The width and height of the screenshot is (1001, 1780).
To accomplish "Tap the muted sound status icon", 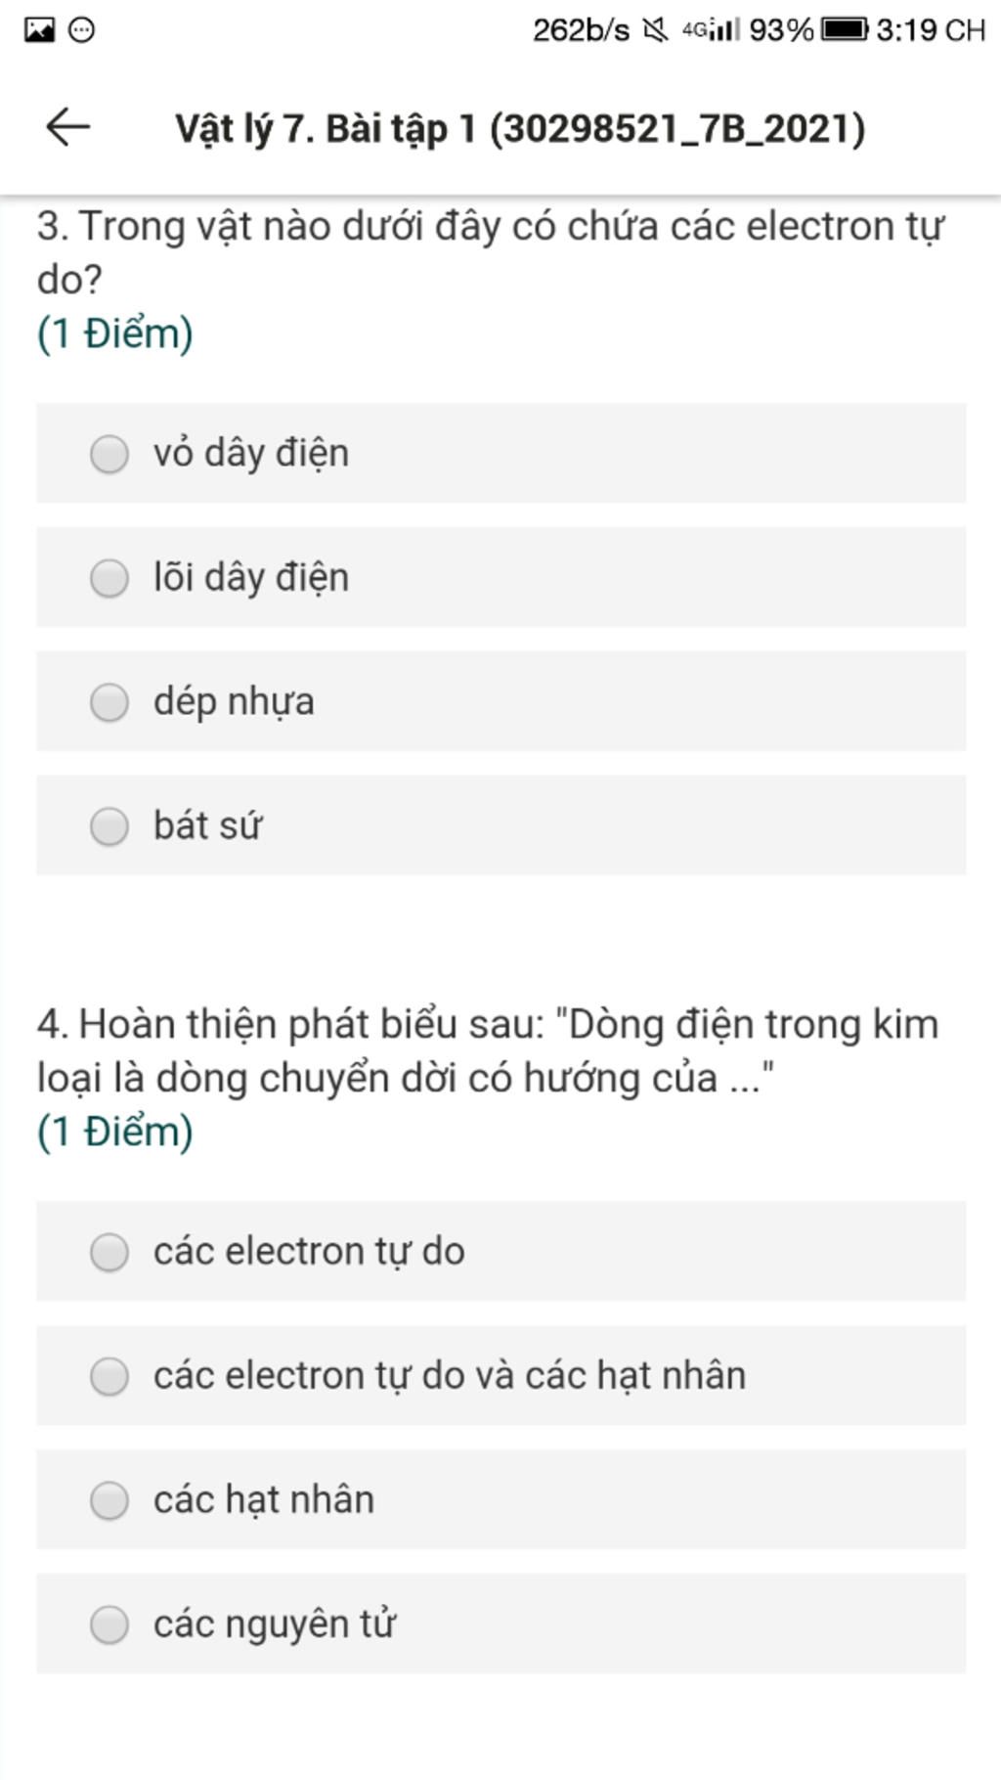I will (655, 30).
